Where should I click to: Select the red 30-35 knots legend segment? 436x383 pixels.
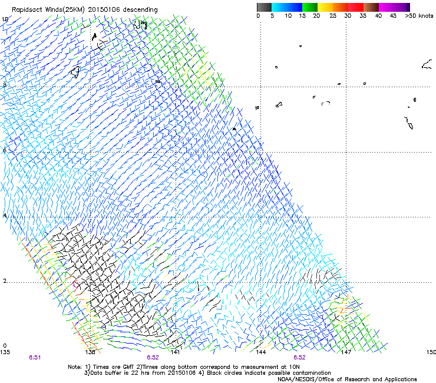(x=356, y=7)
